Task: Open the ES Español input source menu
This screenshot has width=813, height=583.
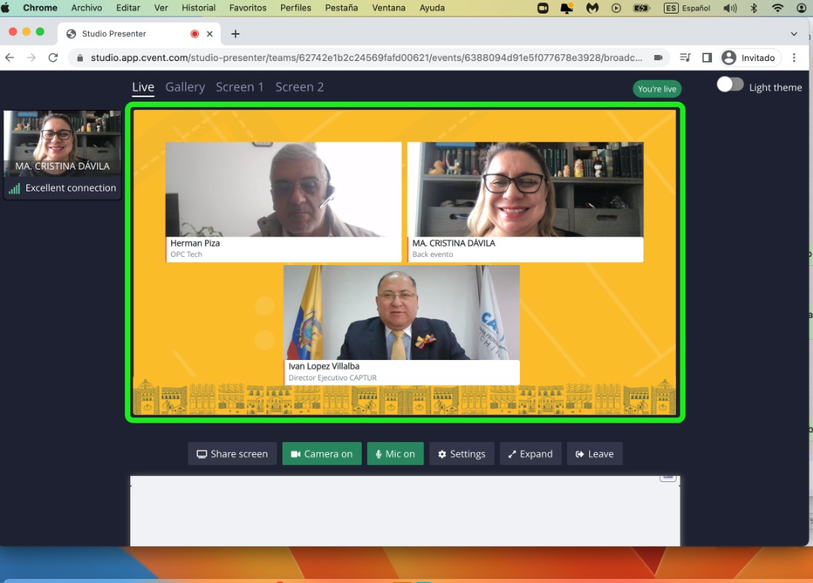Action: click(x=687, y=8)
